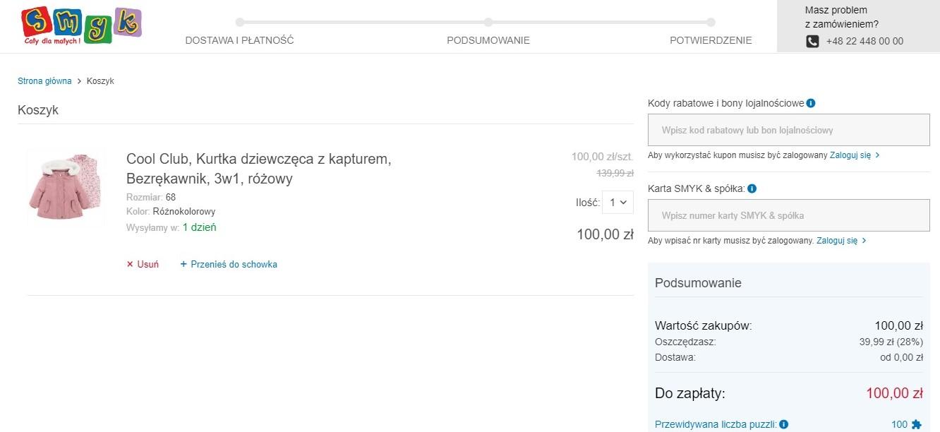Image resolution: width=940 pixels, height=432 pixels.
Task: Open info icon for predicted puzzle count
Action: pos(783,425)
